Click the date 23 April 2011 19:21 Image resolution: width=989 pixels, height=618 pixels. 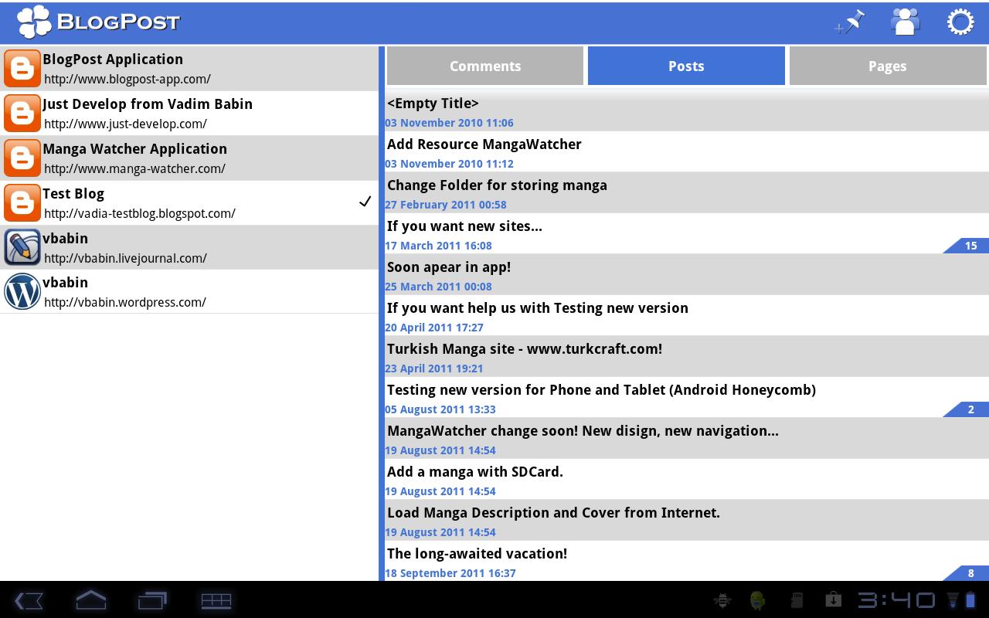434,368
